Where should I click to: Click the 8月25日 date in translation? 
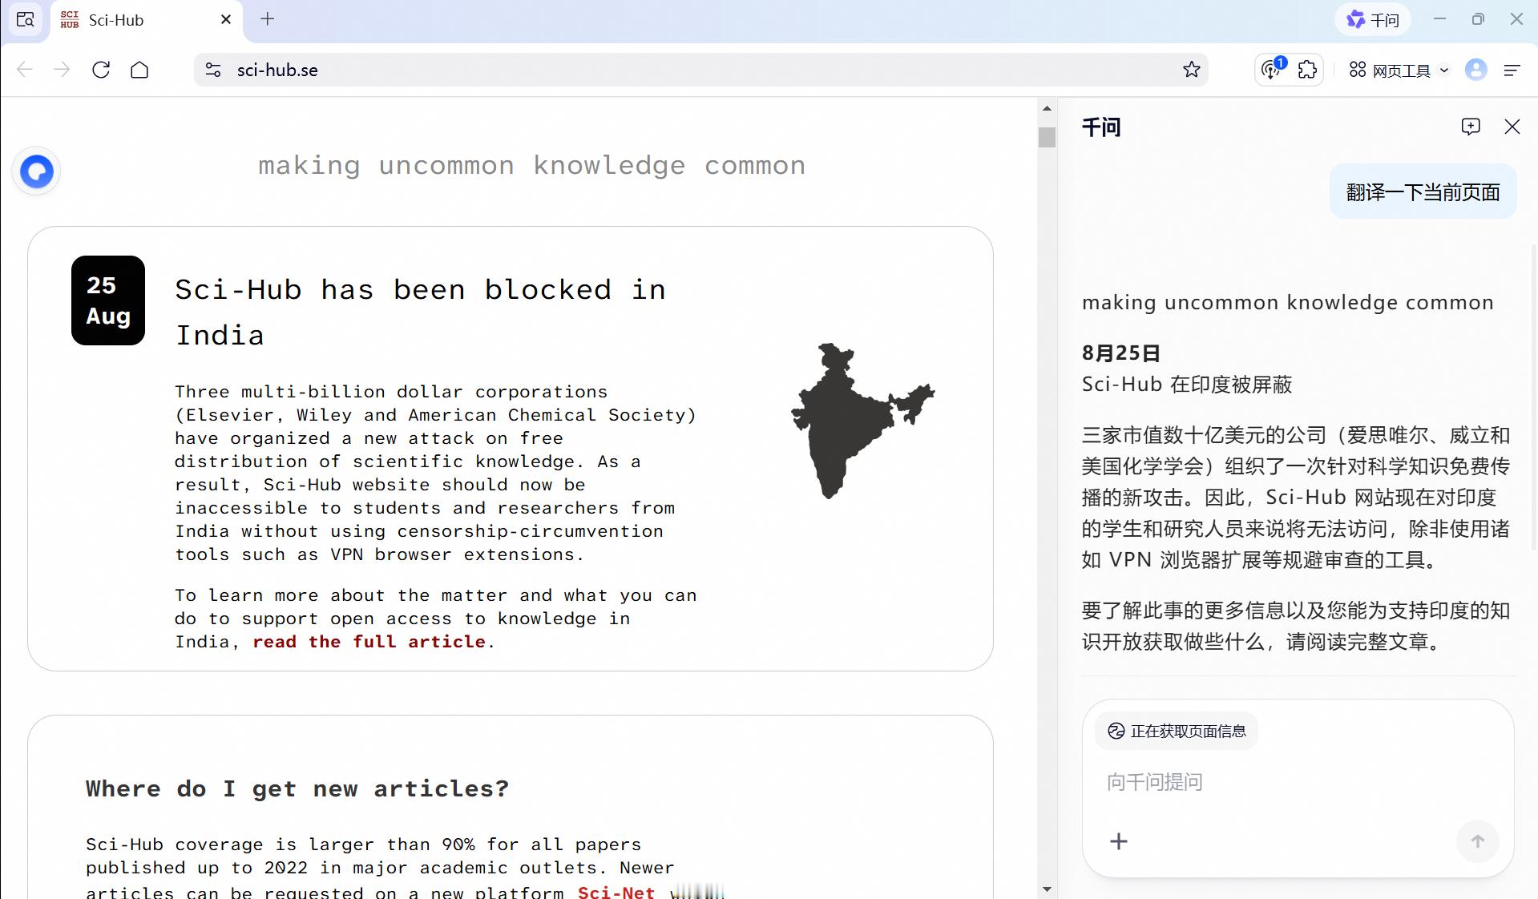(1121, 353)
